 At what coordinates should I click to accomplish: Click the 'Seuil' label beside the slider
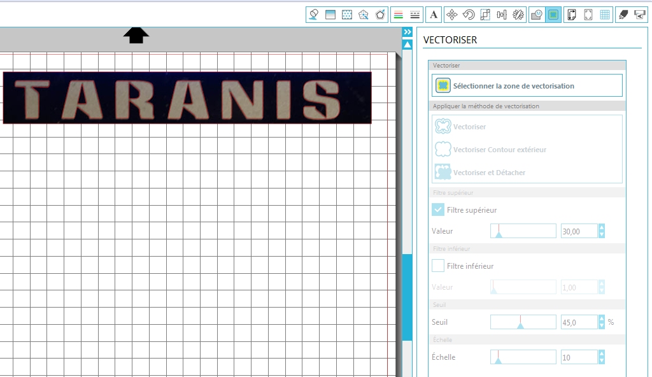[x=439, y=322]
